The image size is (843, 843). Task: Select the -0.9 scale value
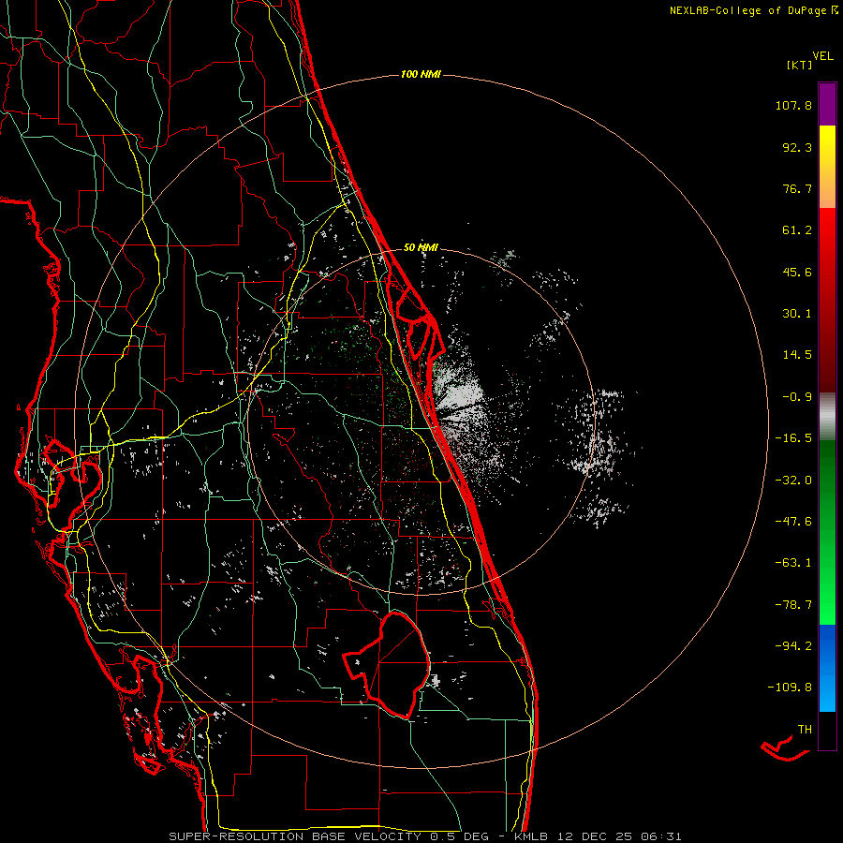click(x=797, y=397)
